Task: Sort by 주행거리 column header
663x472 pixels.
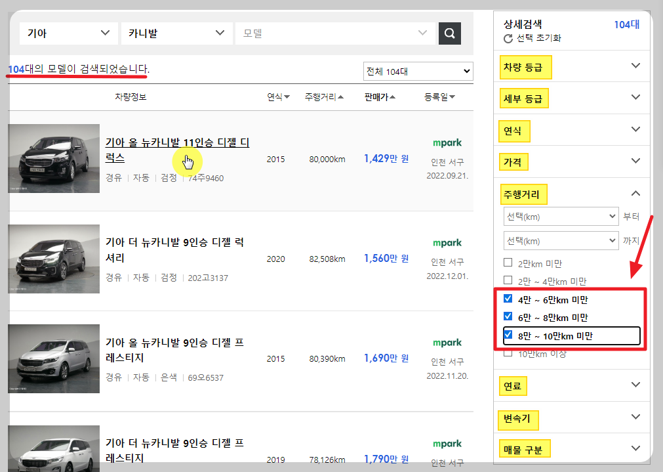Action: pyautogui.click(x=324, y=97)
